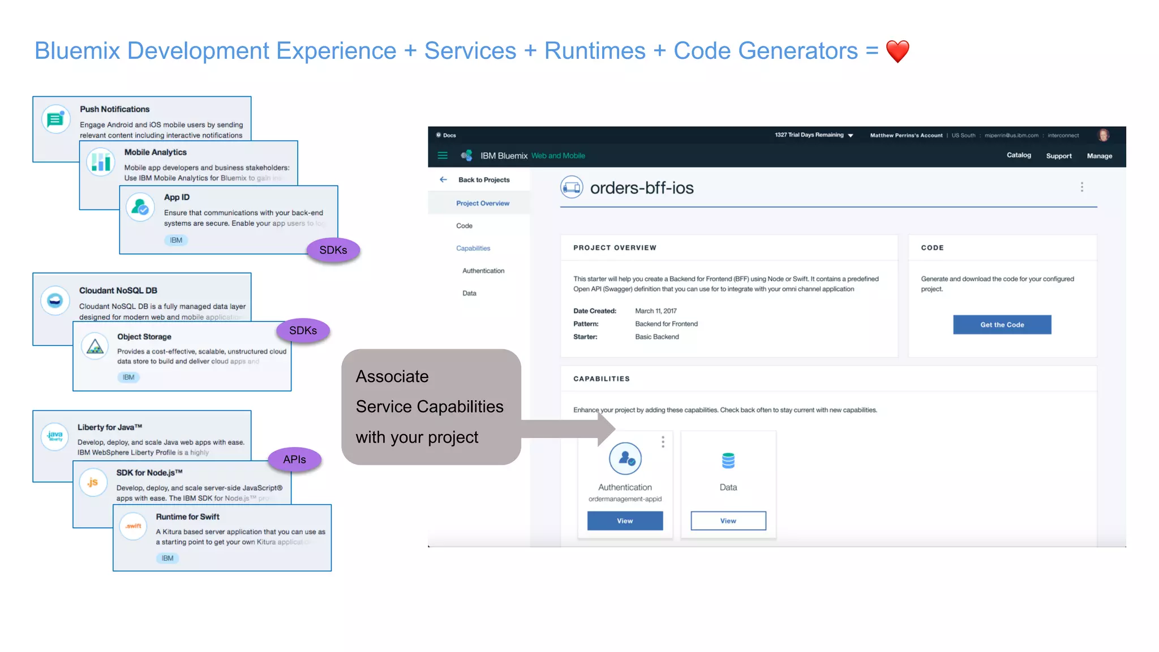Click View under Data capability

coord(728,521)
